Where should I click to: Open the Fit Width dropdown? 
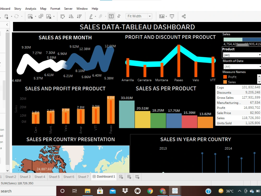click(x=149, y=16)
